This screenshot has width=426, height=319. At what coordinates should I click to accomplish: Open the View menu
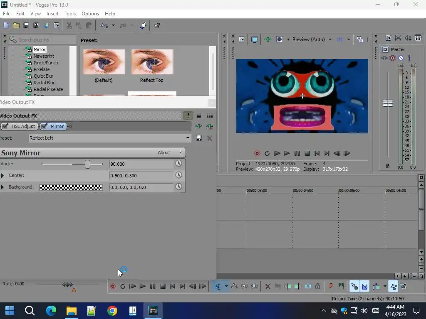coord(35,14)
